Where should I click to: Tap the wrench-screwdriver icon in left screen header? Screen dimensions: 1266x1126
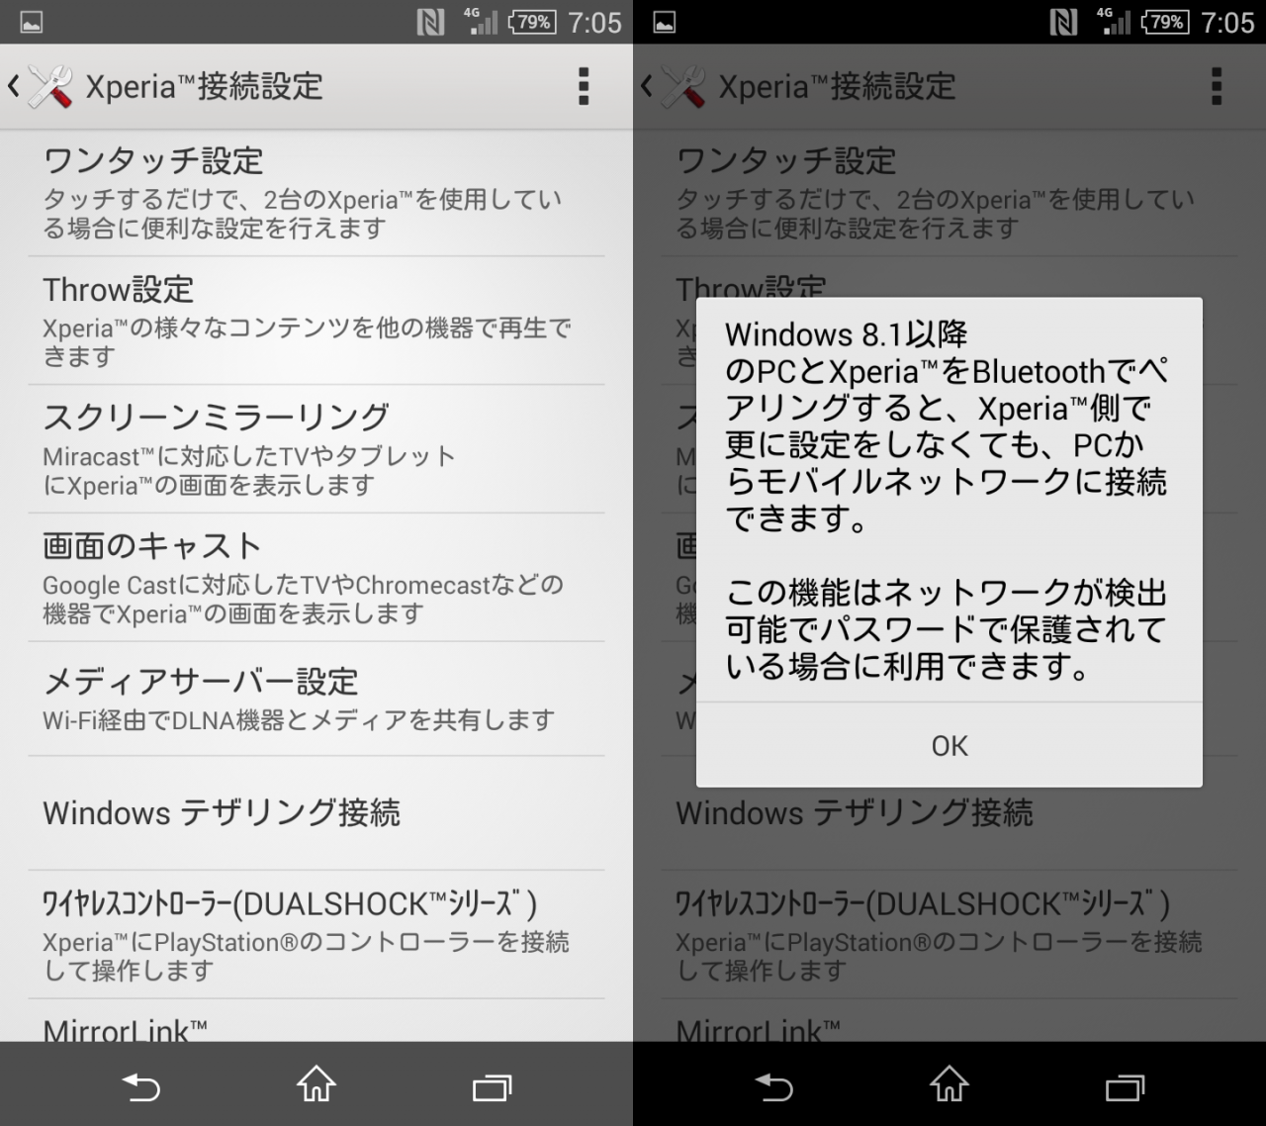pyautogui.click(x=49, y=86)
